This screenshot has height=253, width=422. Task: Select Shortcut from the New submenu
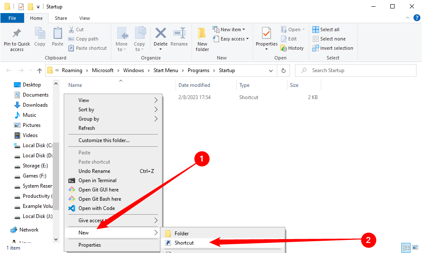(184, 242)
